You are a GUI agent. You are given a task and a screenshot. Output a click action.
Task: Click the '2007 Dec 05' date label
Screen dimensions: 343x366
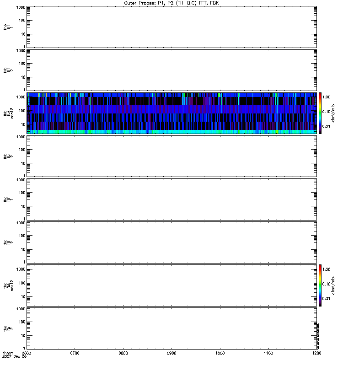pyautogui.click(x=15, y=357)
